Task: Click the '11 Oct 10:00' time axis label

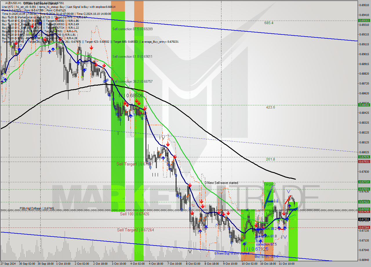Action: tap(286, 264)
